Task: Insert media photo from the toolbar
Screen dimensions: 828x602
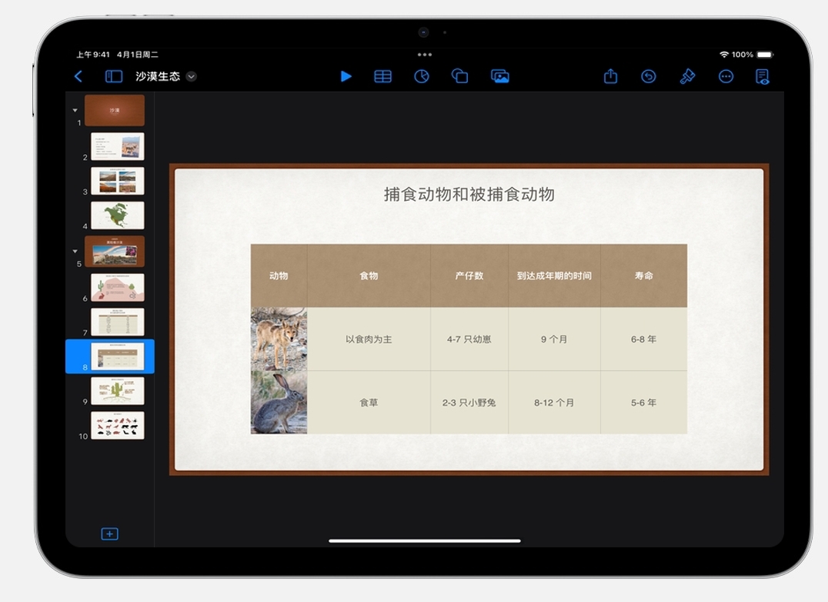Action: pos(500,76)
